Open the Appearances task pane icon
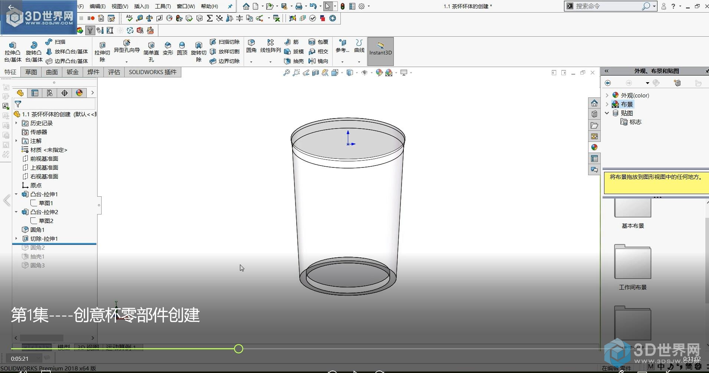709x373 pixels. click(594, 147)
